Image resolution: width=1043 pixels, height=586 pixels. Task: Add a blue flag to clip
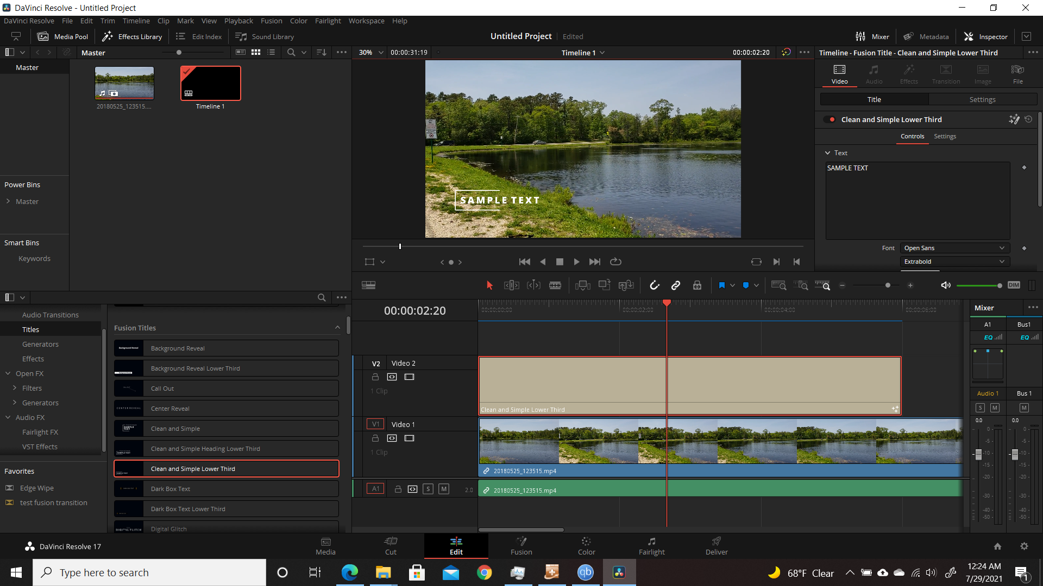pyautogui.click(x=722, y=285)
